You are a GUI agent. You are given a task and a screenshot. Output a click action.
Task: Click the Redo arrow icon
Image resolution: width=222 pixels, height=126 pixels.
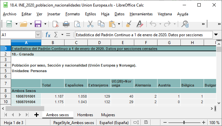(167, 24)
